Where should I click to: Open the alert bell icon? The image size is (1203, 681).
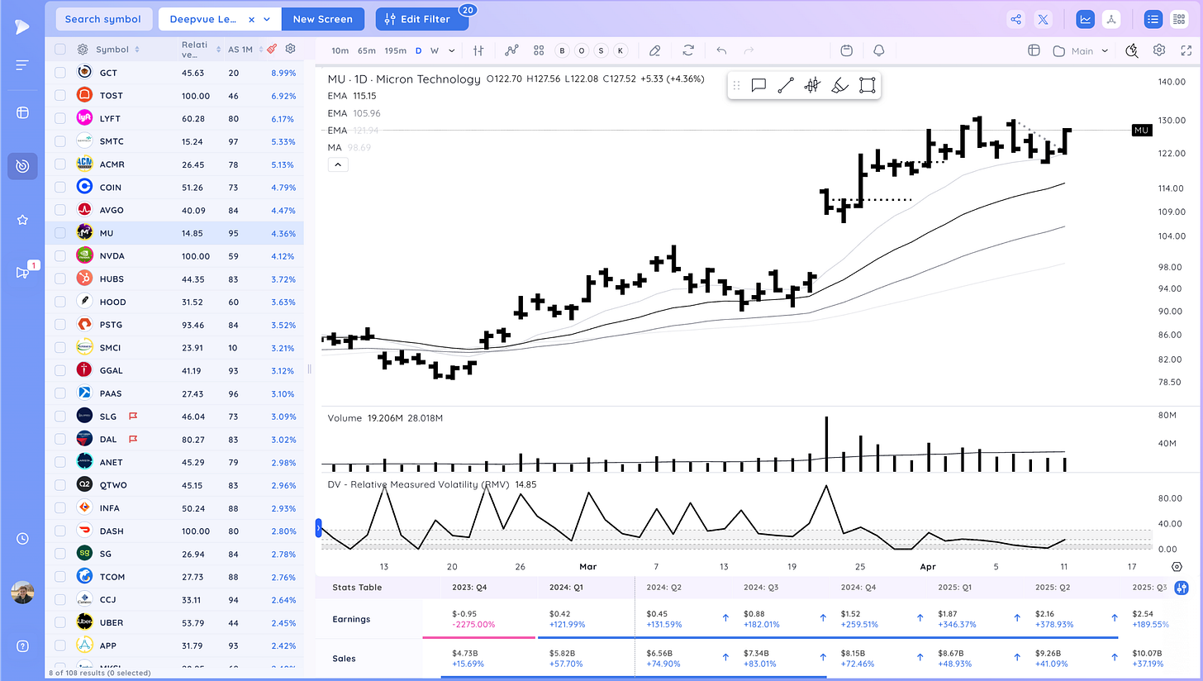click(878, 50)
